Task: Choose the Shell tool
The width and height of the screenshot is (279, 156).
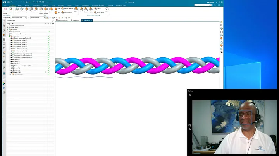Action: pos(57,12)
